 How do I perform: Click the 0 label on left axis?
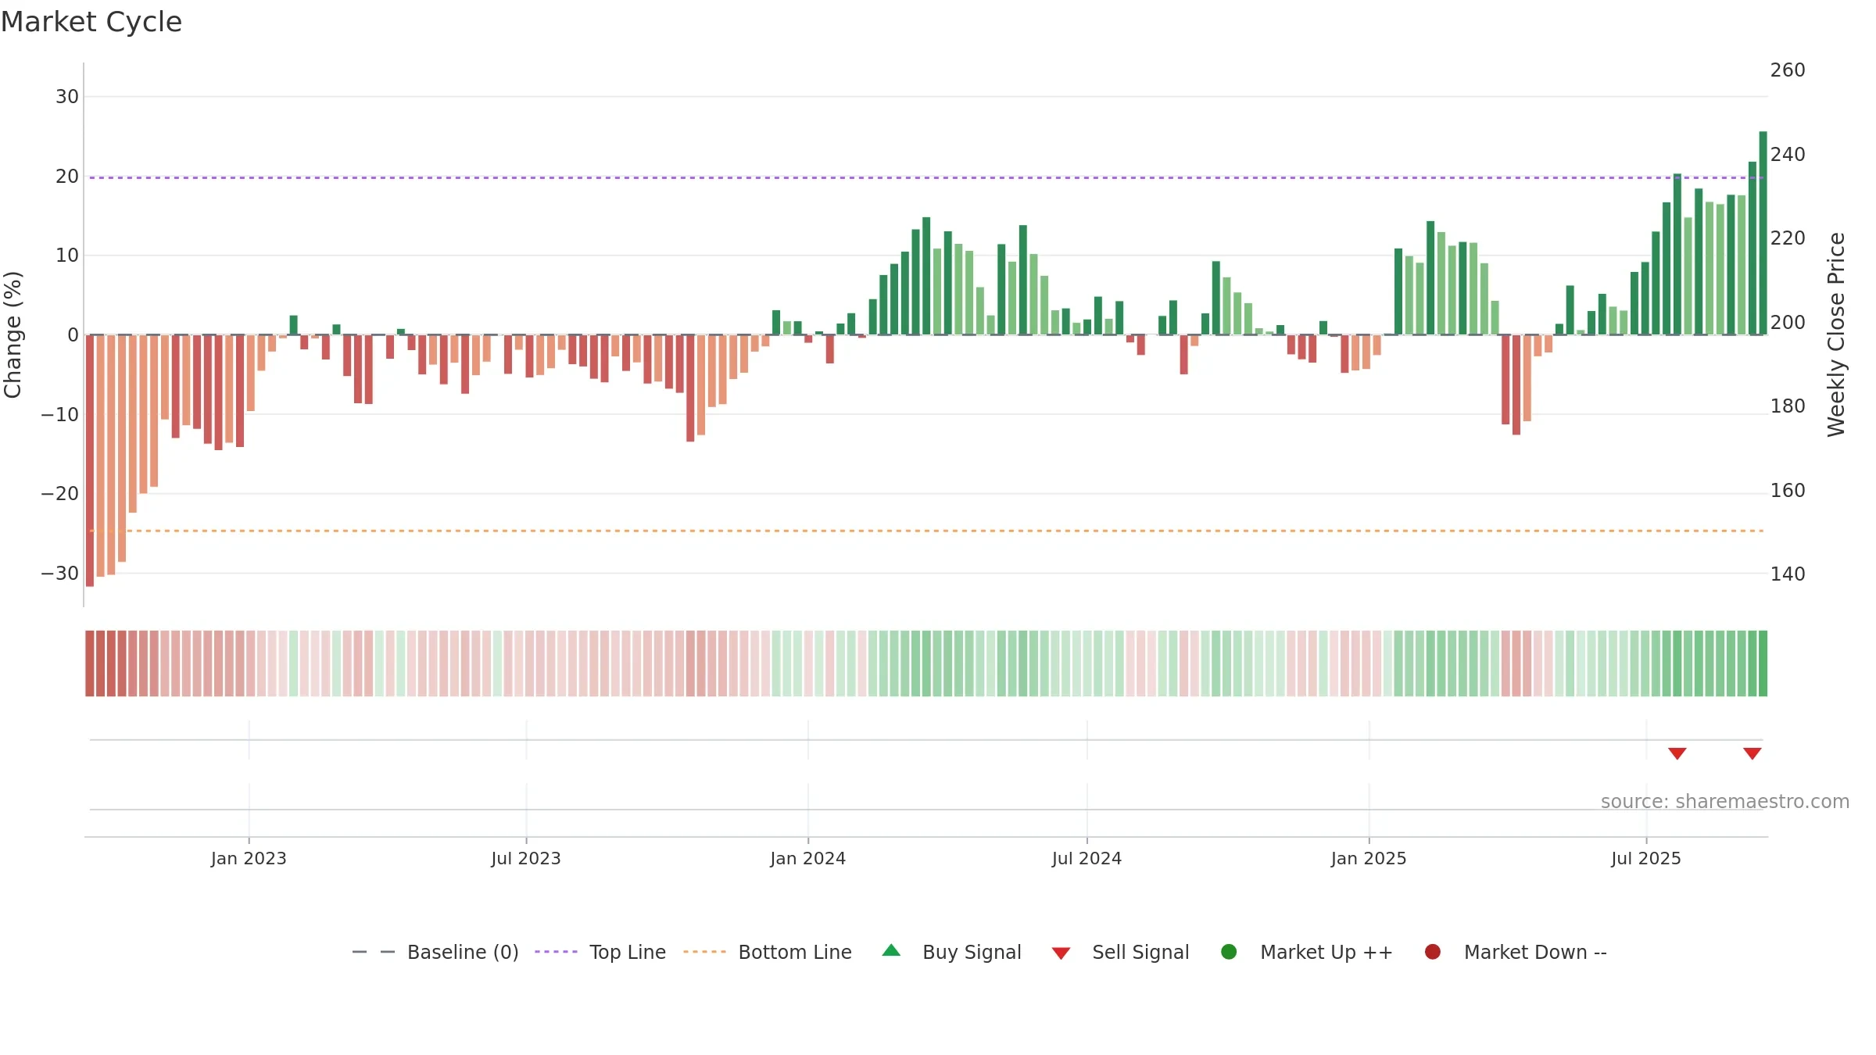(73, 335)
